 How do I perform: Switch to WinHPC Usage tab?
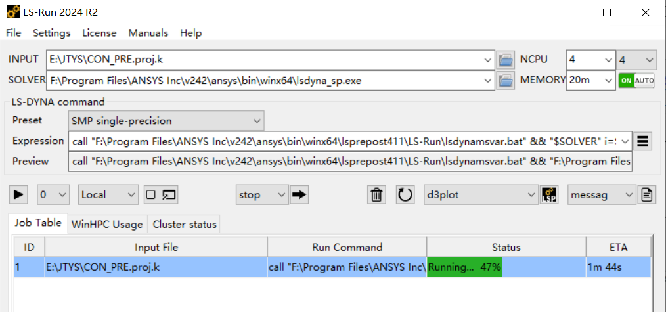click(x=107, y=225)
